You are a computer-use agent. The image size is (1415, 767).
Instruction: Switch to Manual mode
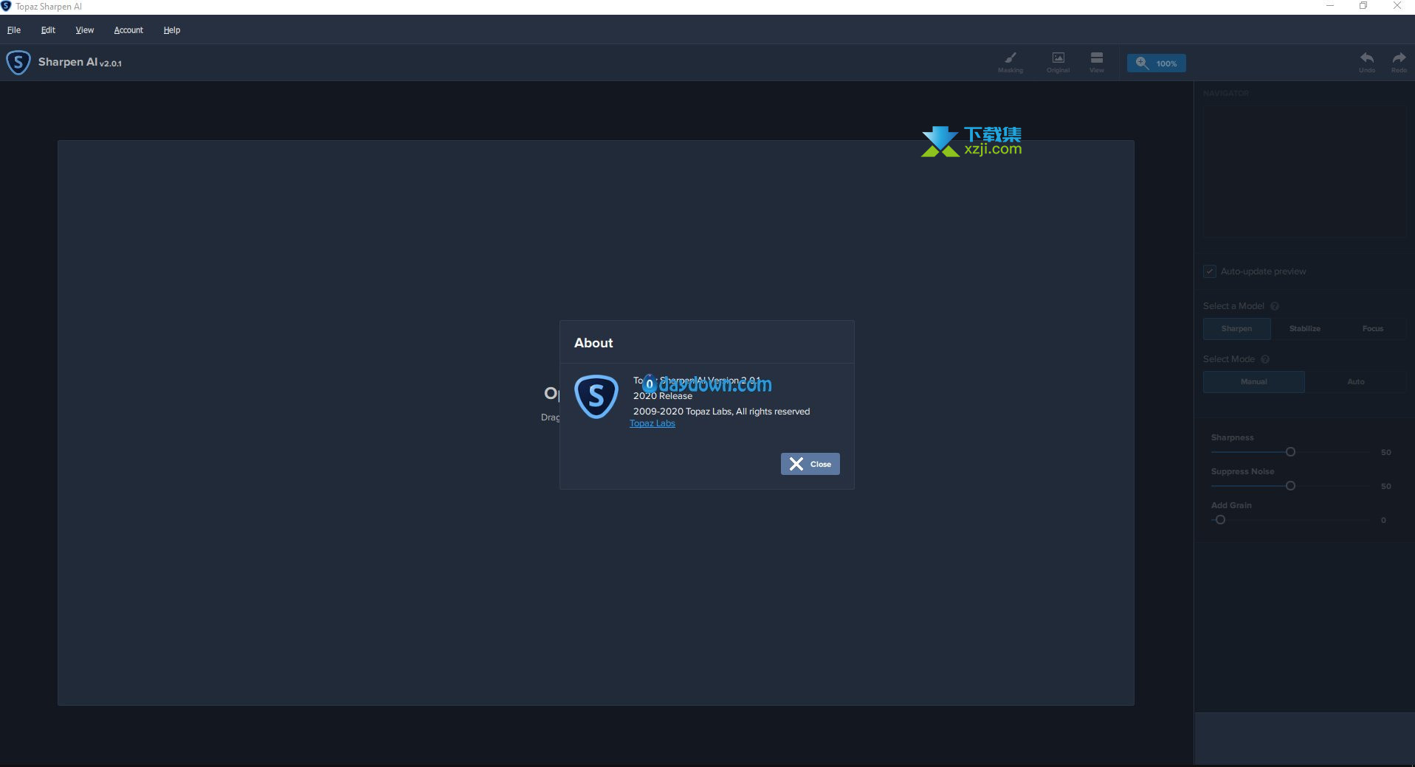click(1254, 382)
